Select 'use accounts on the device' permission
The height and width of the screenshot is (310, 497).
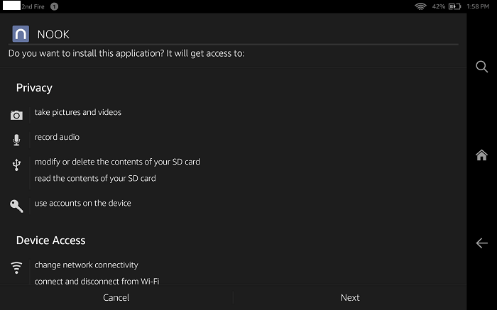(83, 204)
